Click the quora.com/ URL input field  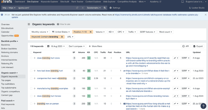(x=47, y=8)
